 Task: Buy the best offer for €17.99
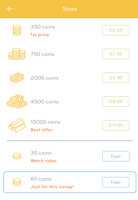[x=116, y=125]
